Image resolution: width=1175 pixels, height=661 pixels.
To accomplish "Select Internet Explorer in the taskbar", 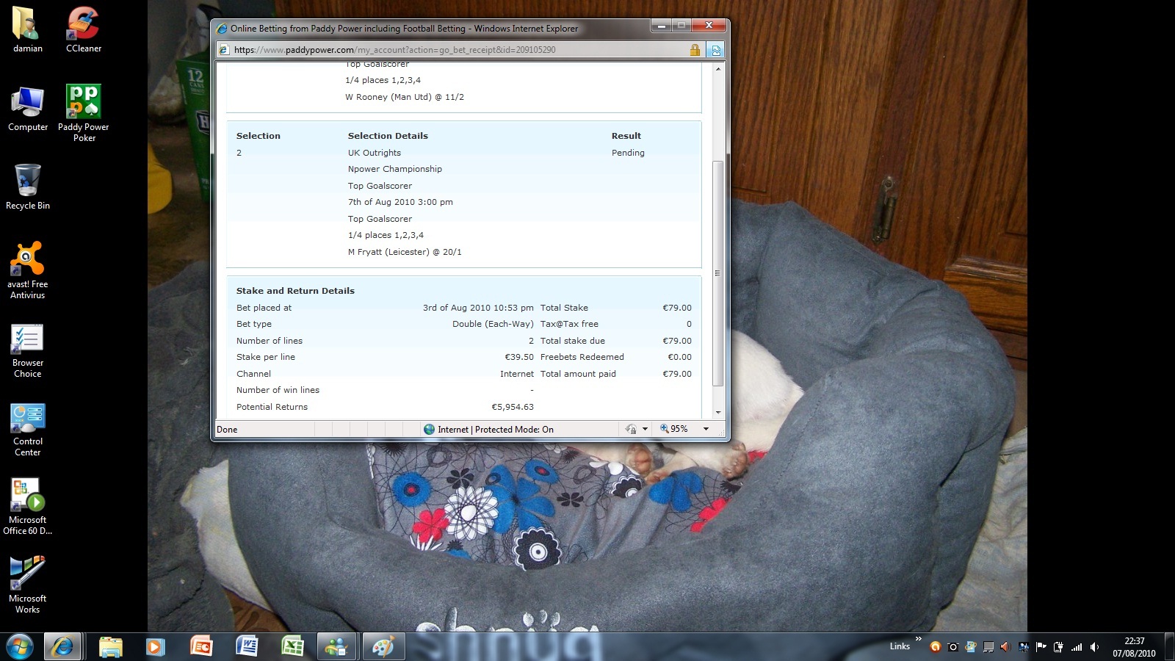I will pos(62,646).
